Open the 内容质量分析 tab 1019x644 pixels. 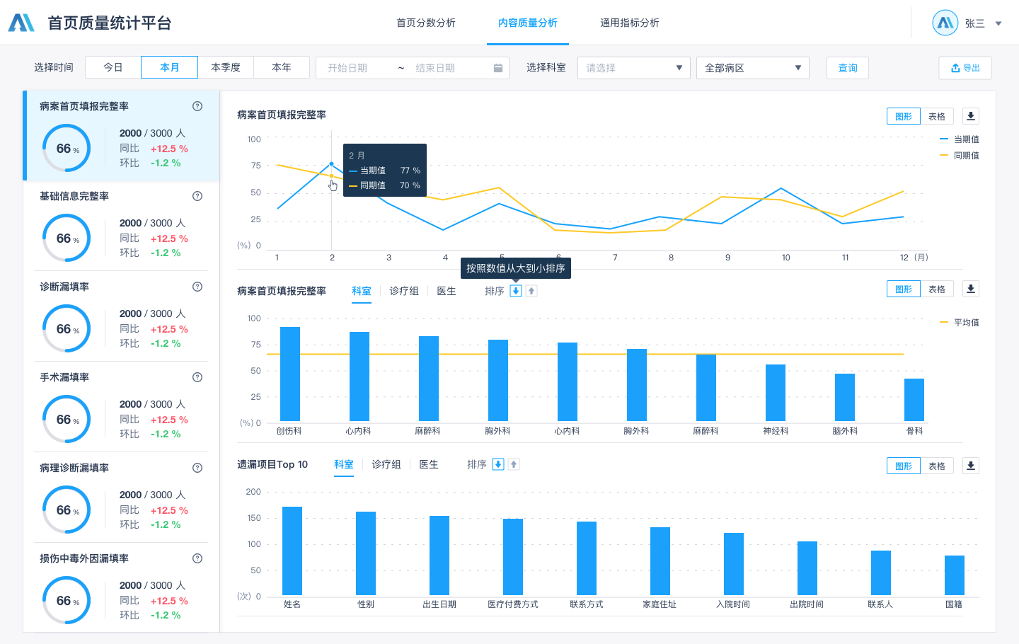[528, 23]
